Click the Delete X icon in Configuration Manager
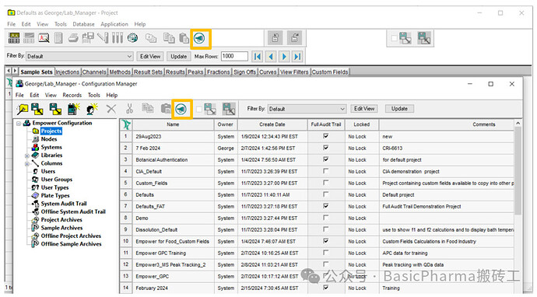This screenshot has height=297, width=537. point(111,109)
